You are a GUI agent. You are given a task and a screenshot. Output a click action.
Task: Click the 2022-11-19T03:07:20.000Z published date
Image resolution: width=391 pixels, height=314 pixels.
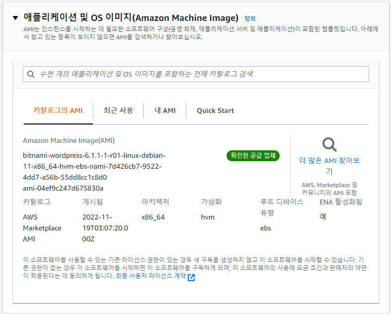point(105,228)
